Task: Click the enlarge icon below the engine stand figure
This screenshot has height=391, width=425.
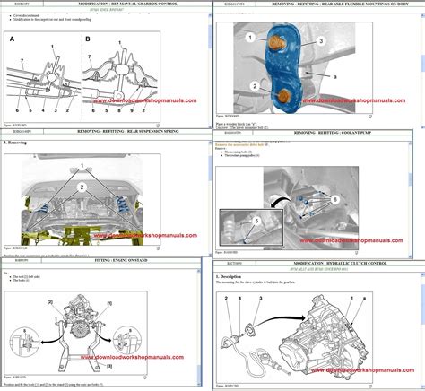Action: 145,378
